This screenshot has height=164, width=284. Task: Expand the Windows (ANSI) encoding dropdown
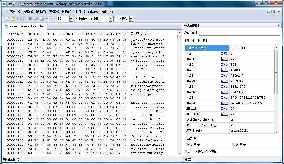click(x=110, y=19)
